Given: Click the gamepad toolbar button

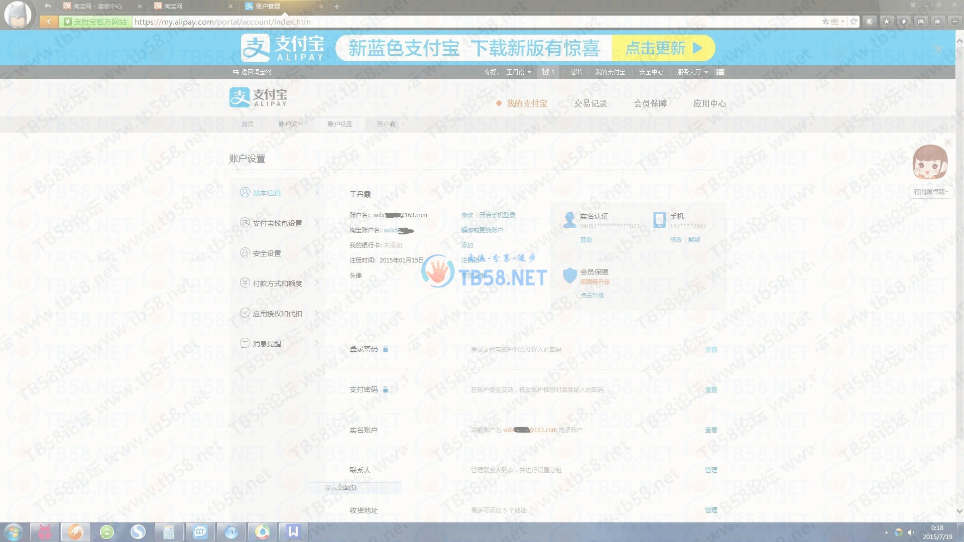Looking at the screenshot, I should click(x=921, y=22).
